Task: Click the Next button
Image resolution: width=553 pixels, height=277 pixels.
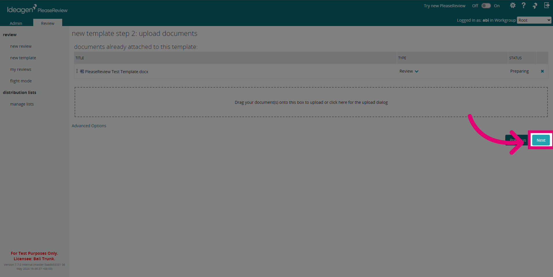Action: [x=541, y=140]
